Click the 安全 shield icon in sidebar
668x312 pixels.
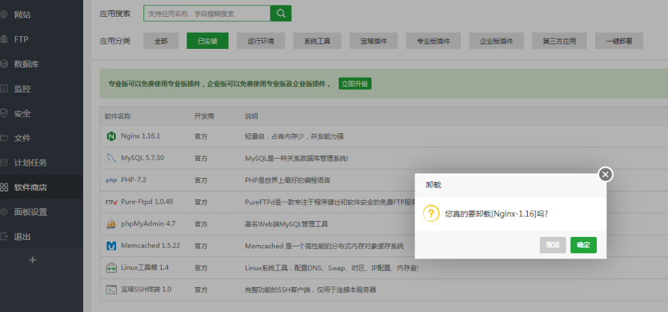[4, 114]
